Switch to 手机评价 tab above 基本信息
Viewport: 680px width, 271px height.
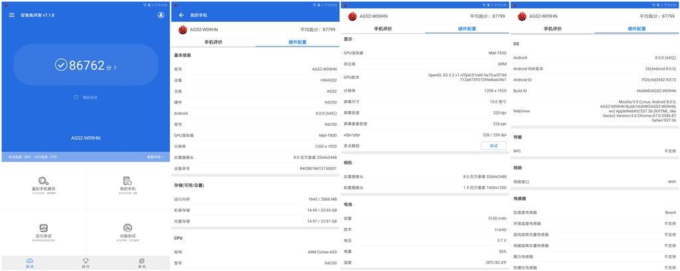click(x=213, y=42)
